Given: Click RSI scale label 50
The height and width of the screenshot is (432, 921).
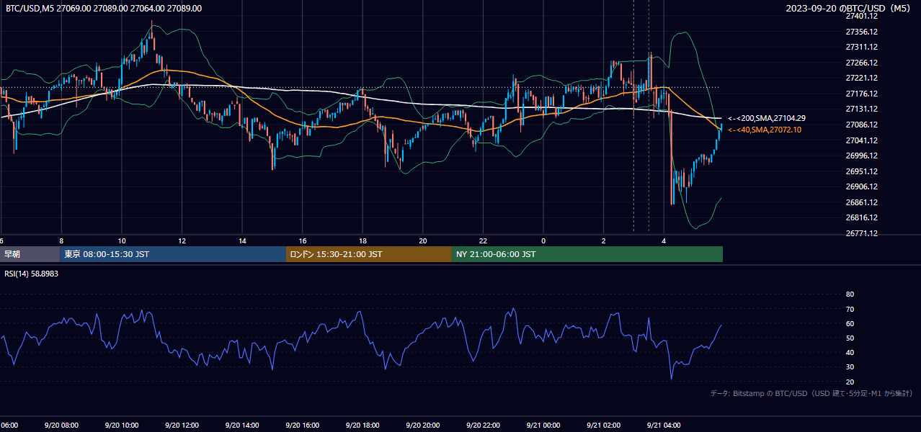Looking at the screenshot, I should [x=850, y=338].
